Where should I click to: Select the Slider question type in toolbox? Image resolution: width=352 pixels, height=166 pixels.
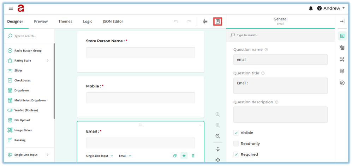click(18, 70)
